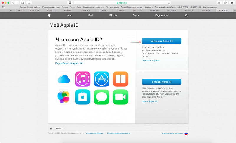Open the Яндекс bookmark
This screenshot has width=236, height=143.
point(65,7)
